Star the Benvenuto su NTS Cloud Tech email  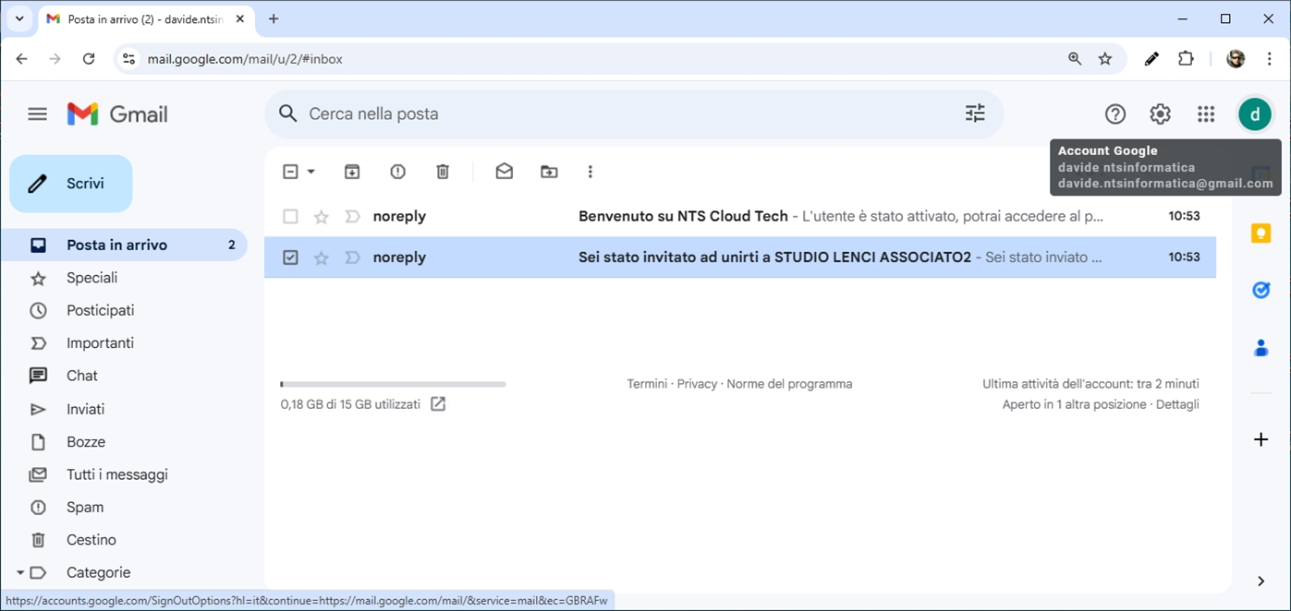tap(322, 217)
